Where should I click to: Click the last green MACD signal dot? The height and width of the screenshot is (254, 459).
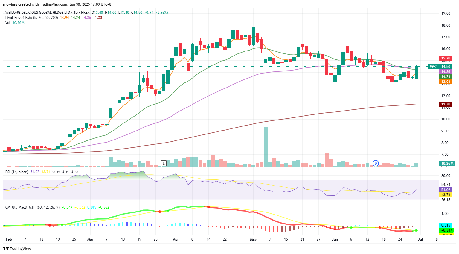416,230
